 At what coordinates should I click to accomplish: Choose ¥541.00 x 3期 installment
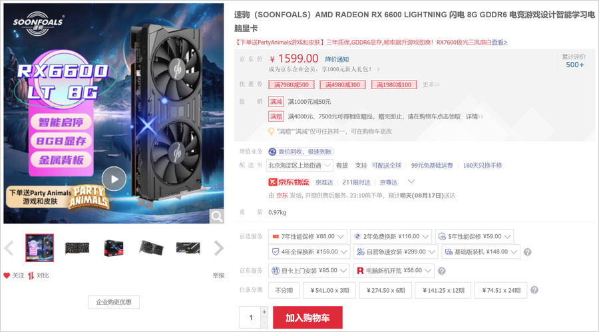[329, 290]
